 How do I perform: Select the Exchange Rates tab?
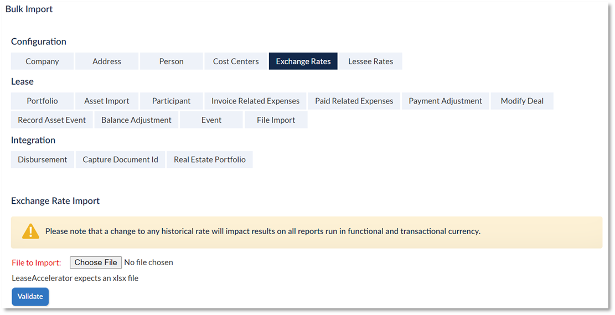(x=303, y=61)
